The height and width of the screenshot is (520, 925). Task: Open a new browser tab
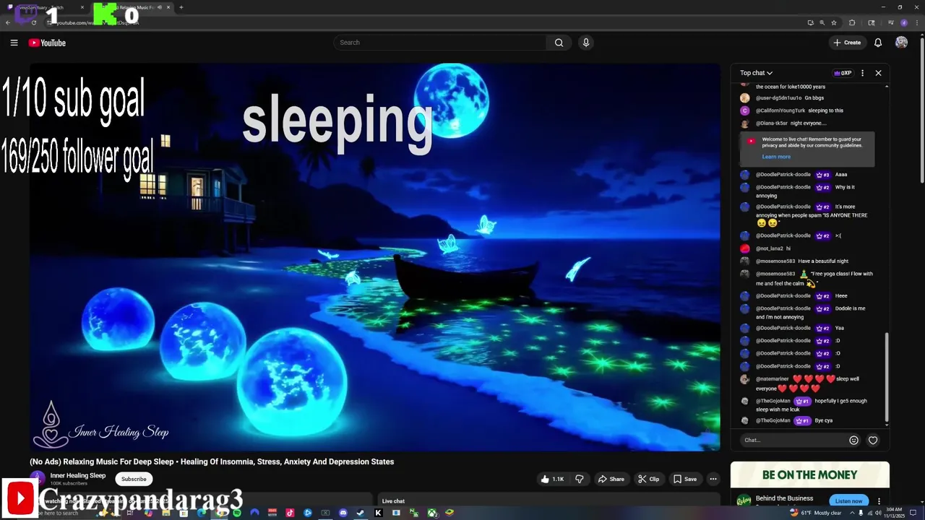181,7
